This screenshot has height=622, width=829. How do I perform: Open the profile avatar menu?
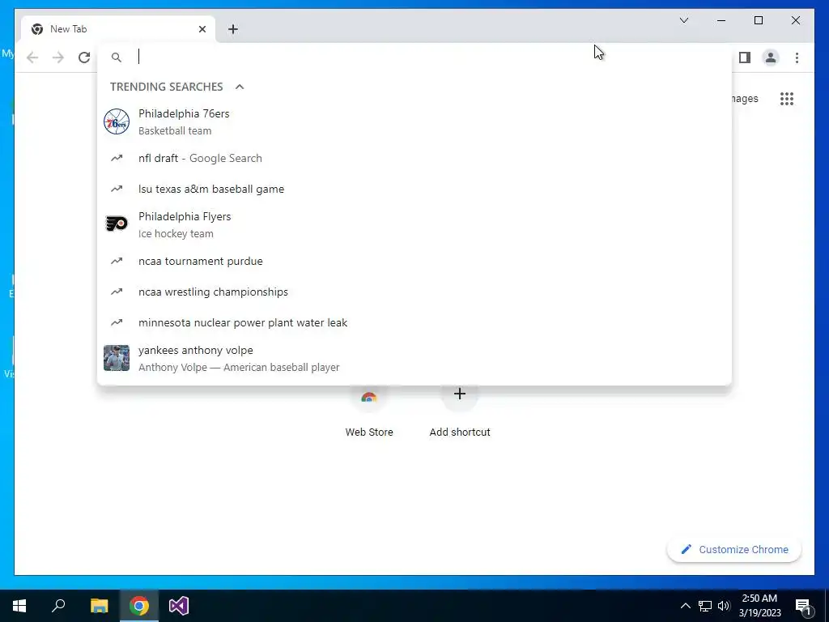(x=771, y=58)
